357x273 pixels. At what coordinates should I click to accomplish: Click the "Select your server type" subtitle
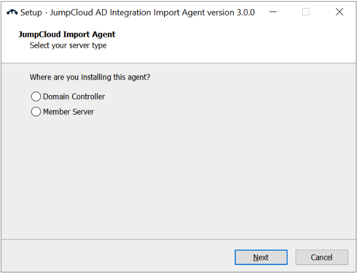click(68, 45)
